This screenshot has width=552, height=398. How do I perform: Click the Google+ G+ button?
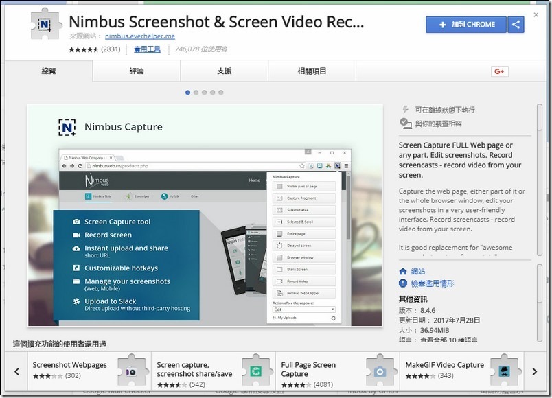pyautogui.click(x=500, y=71)
